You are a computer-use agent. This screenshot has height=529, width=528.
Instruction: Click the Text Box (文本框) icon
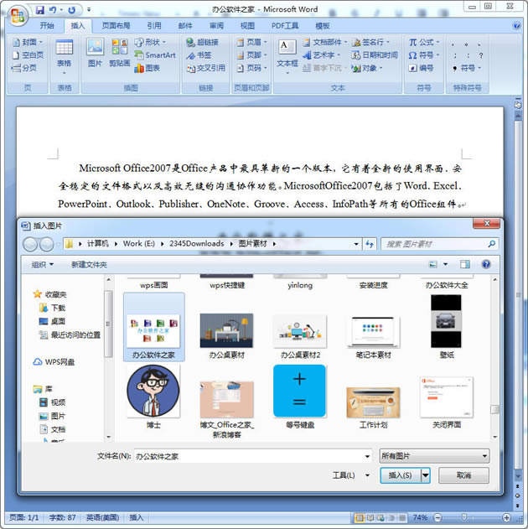click(287, 52)
